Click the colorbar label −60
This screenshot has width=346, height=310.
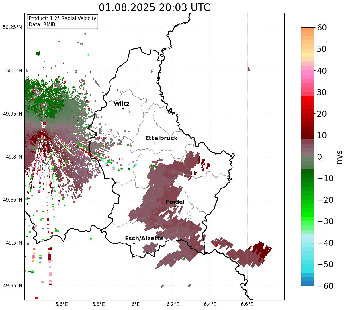[x=325, y=286]
